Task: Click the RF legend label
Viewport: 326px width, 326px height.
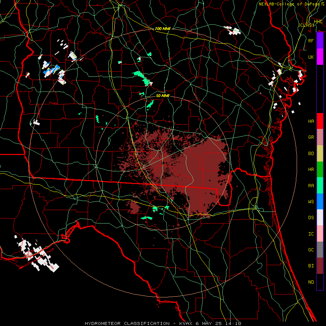Action: point(311,41)
